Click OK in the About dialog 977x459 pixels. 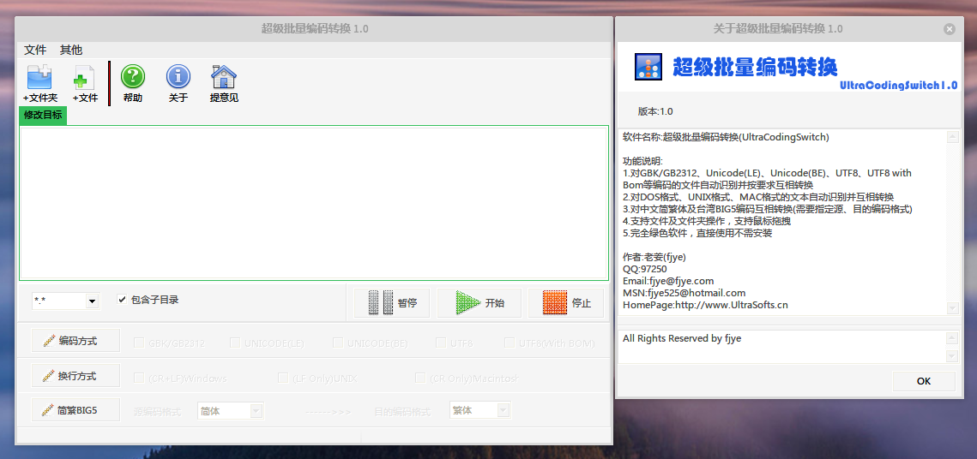924,381
